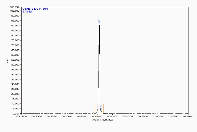The image size is (197, 132).
Task: Click the small blue label beside the peak base
Action: click(x=101, y=107)
